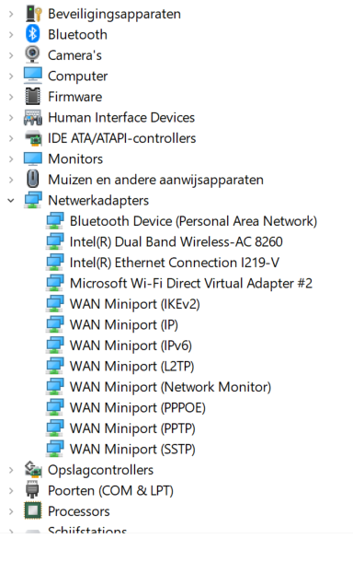The image size is (353, 574).
Task: Click the mouse icon for Muizen category
Action: 33,180
